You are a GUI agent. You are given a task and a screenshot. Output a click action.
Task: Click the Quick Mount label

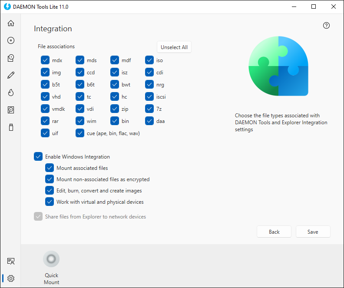(x=51, y=278)
